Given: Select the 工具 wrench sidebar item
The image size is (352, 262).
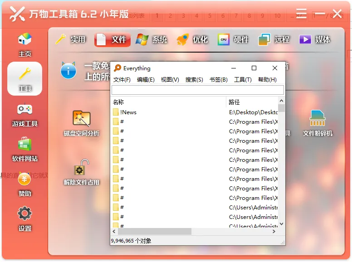Looking at the screenshot, I should point(24,79).
